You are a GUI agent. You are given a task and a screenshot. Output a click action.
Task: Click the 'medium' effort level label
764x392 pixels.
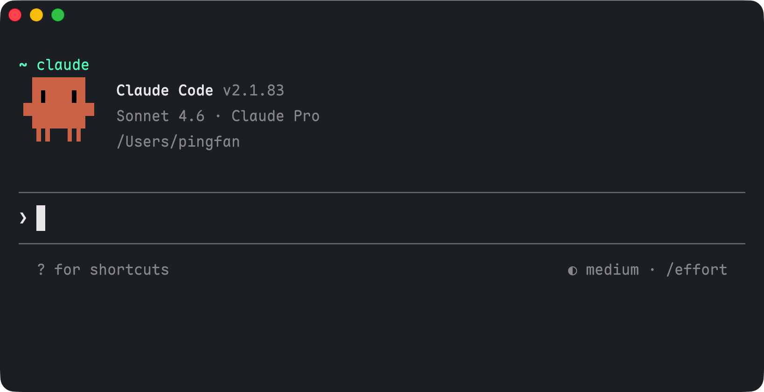click(612, 270)
